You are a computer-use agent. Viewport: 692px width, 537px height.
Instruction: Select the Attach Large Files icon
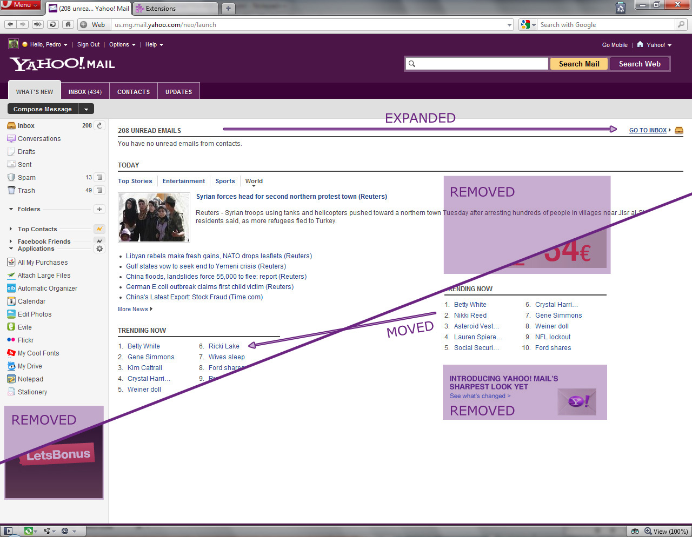11,275
